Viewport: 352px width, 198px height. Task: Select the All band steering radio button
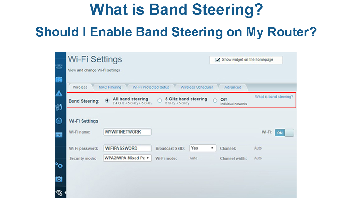(107, 101)
